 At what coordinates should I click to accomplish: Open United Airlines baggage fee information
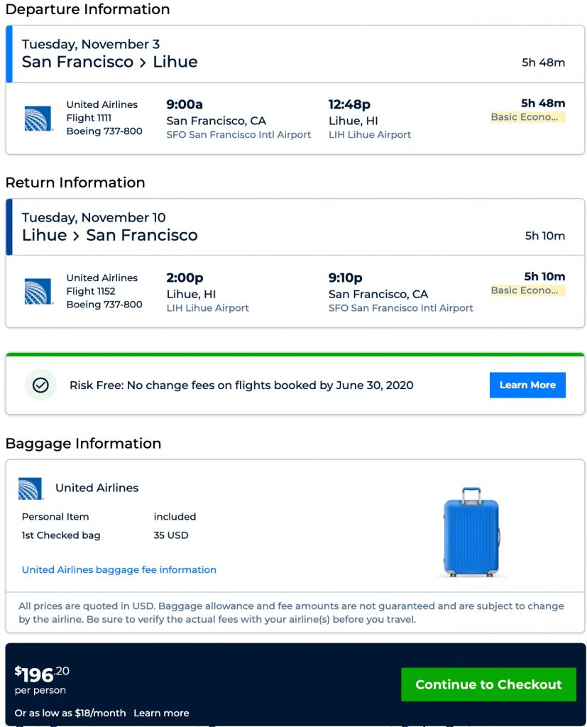(x=119, y=569)
